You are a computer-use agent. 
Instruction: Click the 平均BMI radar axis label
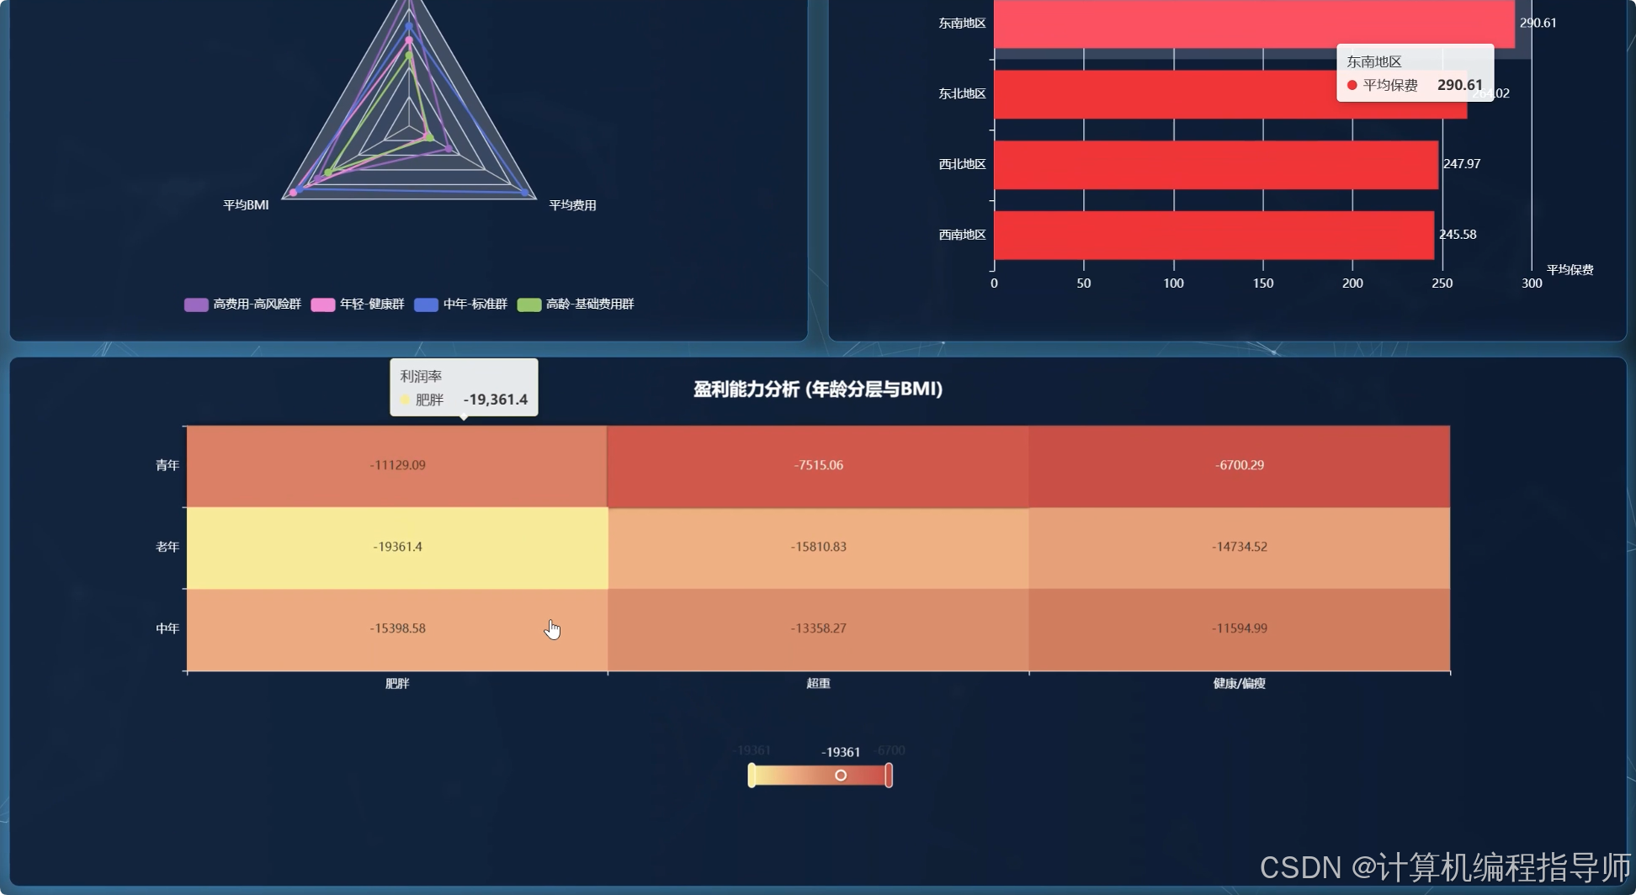click(x=246, y=205)
